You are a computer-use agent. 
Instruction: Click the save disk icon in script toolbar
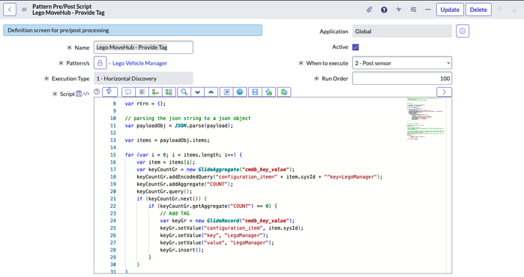[255, 92]
